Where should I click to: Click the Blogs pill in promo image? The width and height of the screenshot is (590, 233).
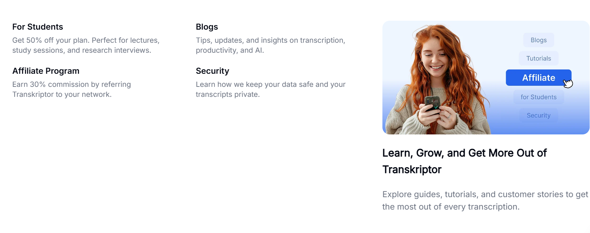539,40
